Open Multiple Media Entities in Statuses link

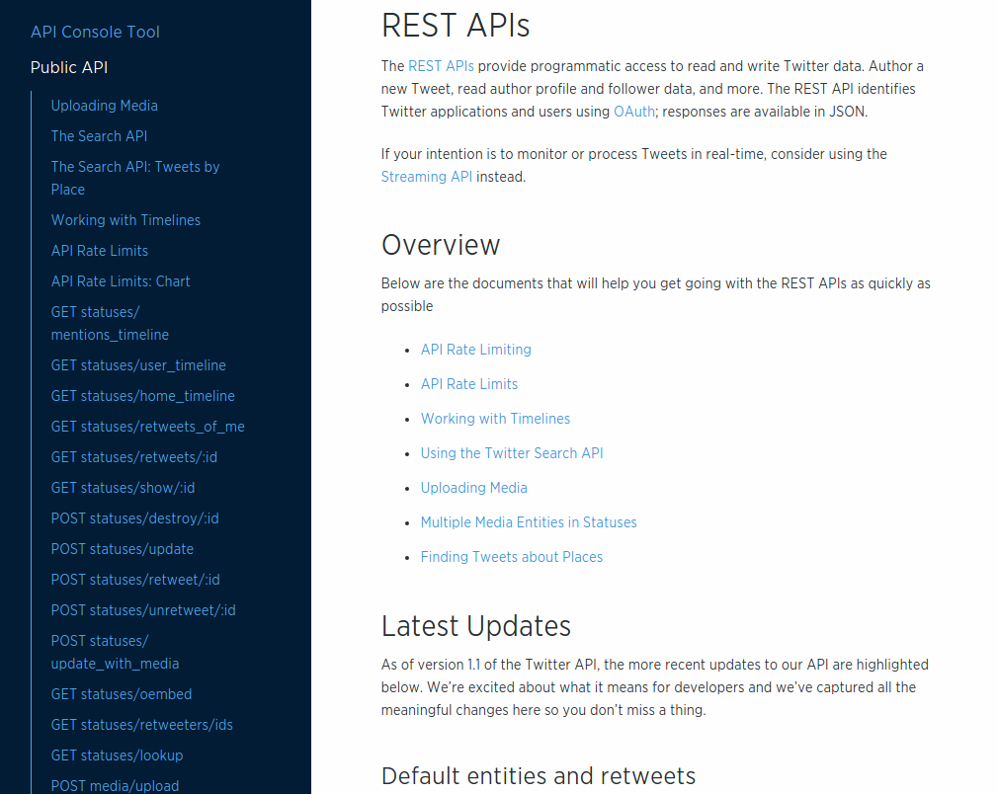tap(529, 522)
